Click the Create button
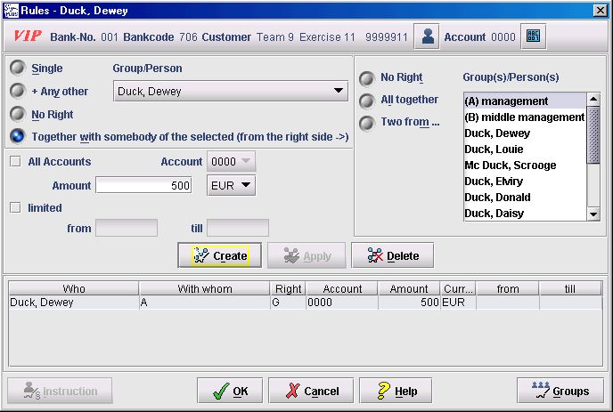This screenshot has width=613, height=412. click(220, 256)
